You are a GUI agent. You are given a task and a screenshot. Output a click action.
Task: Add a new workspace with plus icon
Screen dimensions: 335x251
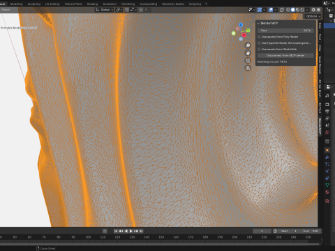[206, 4]
